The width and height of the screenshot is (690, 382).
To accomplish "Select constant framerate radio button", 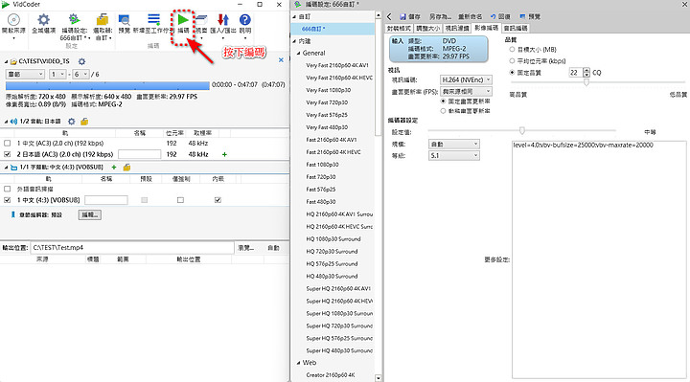I will point(443,101).
